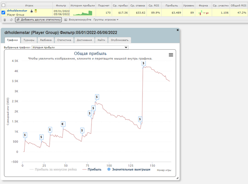
Task: Open the chart hamburger menu
Action: click(171, 55)
